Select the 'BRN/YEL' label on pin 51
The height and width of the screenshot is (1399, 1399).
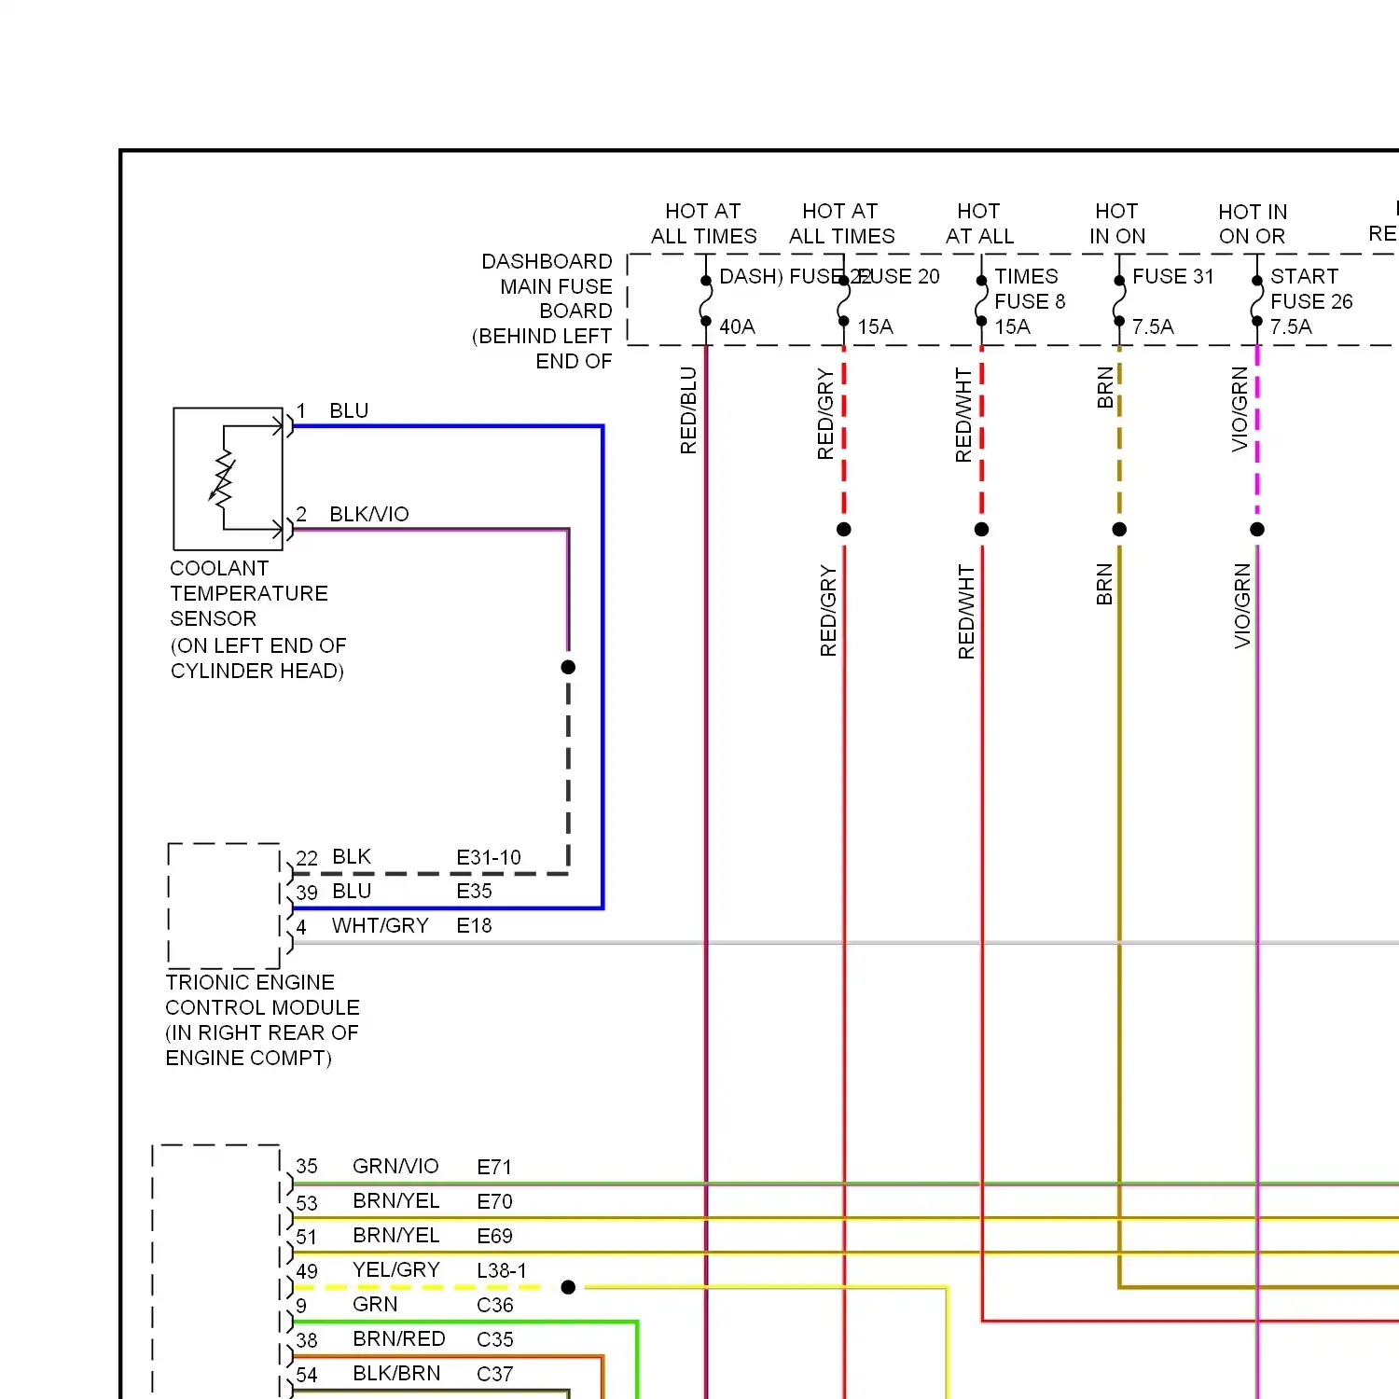pos(396,1235)
